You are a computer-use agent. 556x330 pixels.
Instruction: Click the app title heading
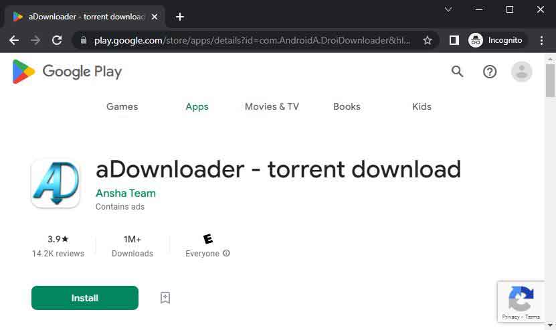tap(278, 169)
